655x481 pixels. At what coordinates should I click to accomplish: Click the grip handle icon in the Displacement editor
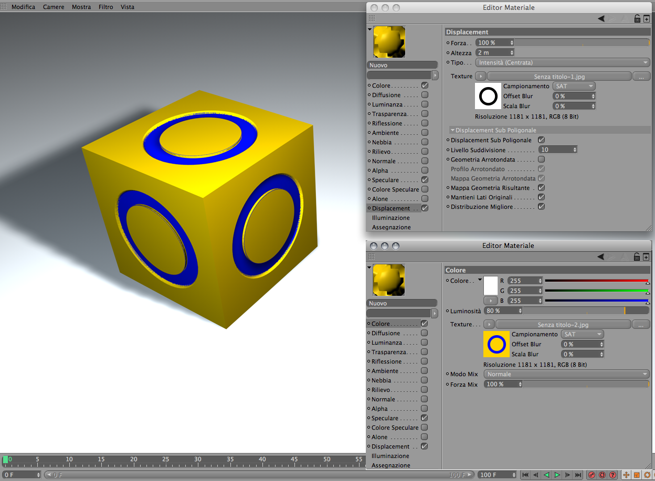coord(372,18)
